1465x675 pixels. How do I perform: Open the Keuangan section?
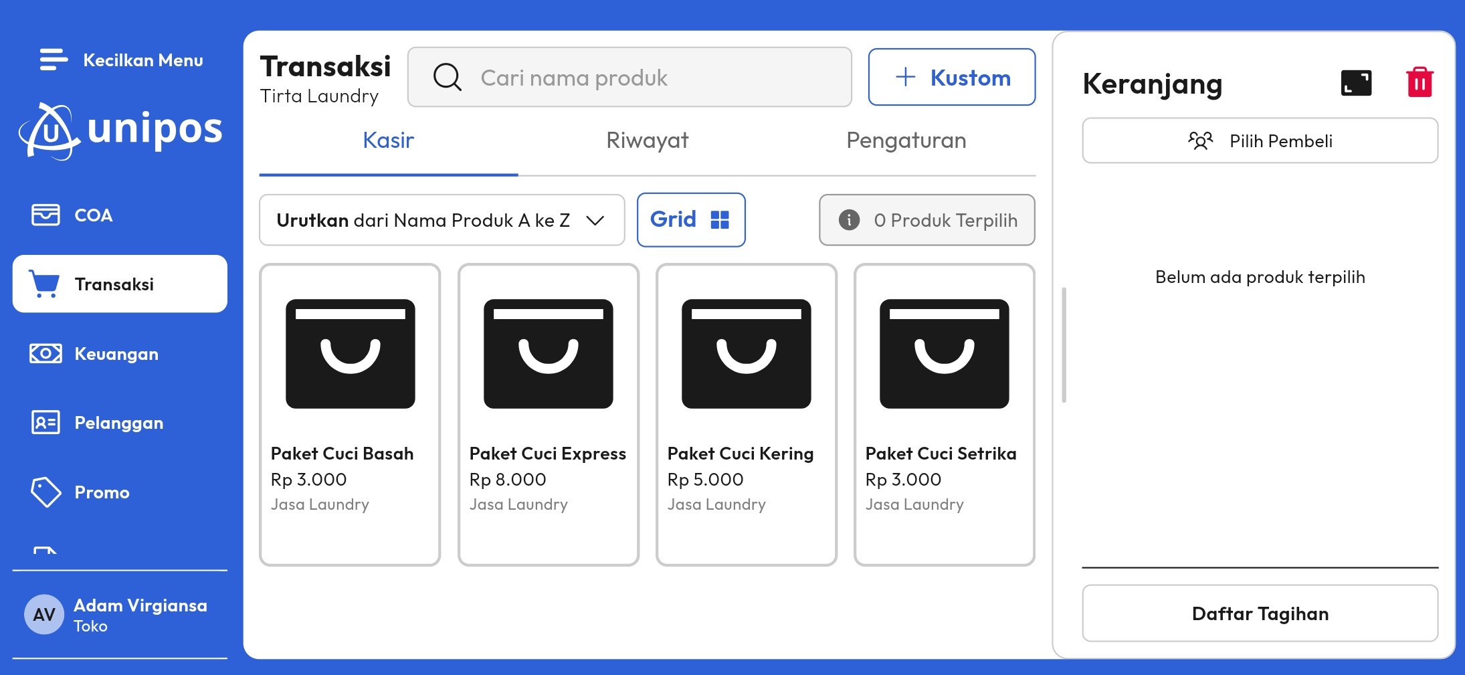point(115,353)
